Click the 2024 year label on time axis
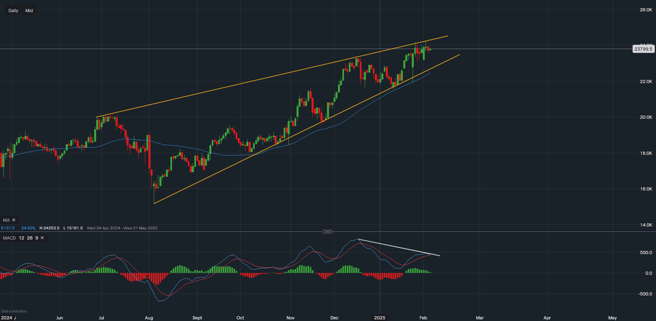The height and width of the screenshot is (321, 656). click(x=6, y=318)
